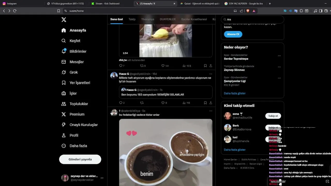Open more options on Hæze G post
Viewport: 331px width, 186px height.
pyautogui.click(x=211, y=74)
